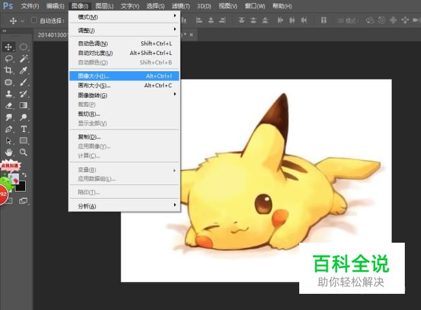The height and width of the screenshot is (310, 421).
Task: Choose 自动对比度(U) menu item
Action: (x=124, y=53)
